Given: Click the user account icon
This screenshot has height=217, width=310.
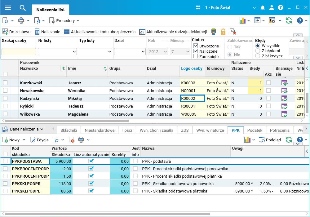Looking at the screenshot, I should 272,8.
